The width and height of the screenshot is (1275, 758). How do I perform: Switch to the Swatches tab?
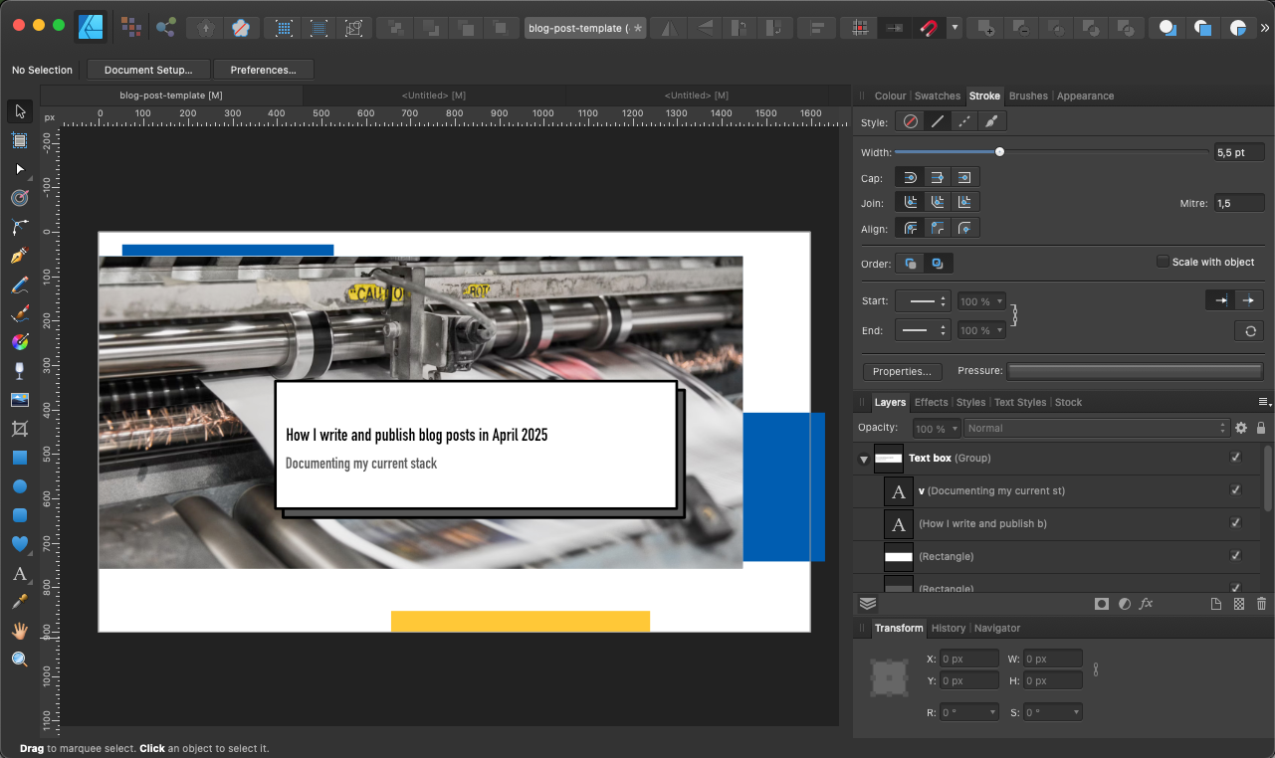point(938,96)
